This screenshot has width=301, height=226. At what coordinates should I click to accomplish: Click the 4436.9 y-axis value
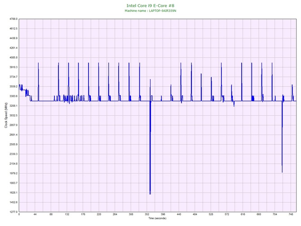[13, 38]
